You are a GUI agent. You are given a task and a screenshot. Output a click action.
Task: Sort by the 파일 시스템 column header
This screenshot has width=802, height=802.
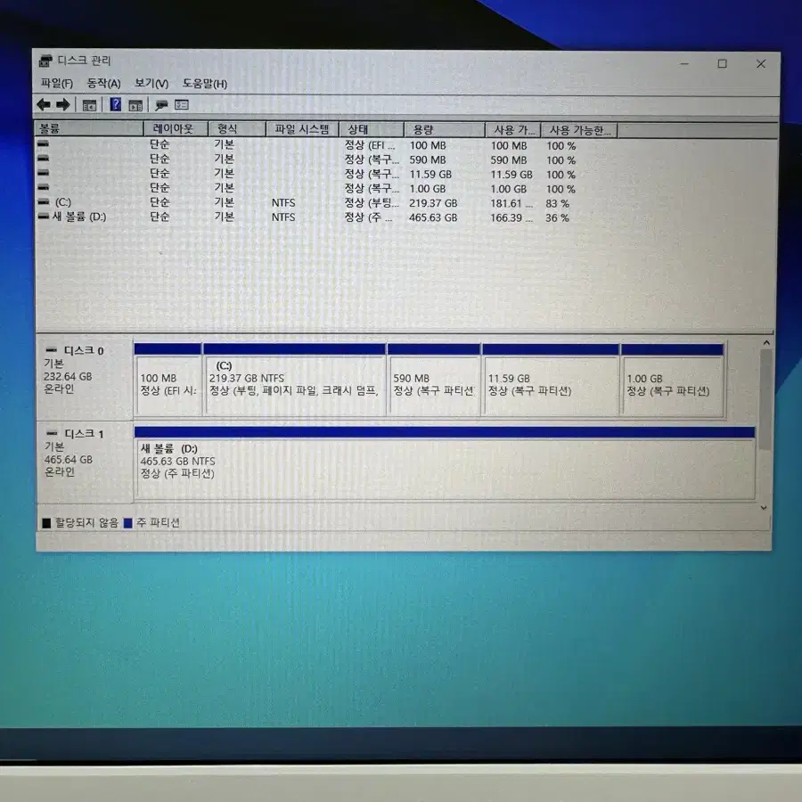pyautogui.click(x=302, y=129)
